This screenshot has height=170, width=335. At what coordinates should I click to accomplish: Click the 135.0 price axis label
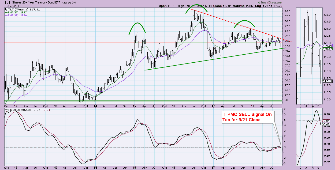pos(287,12)
